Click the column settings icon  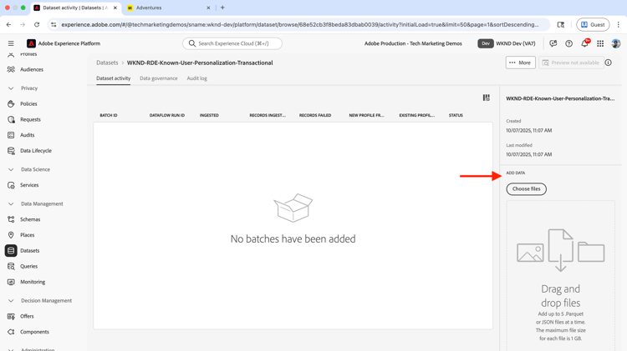click(487, 98)
